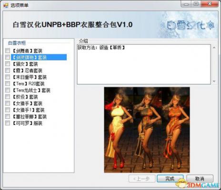Enable the 【可可罗】服装 checkbox

tap(8, 123)
